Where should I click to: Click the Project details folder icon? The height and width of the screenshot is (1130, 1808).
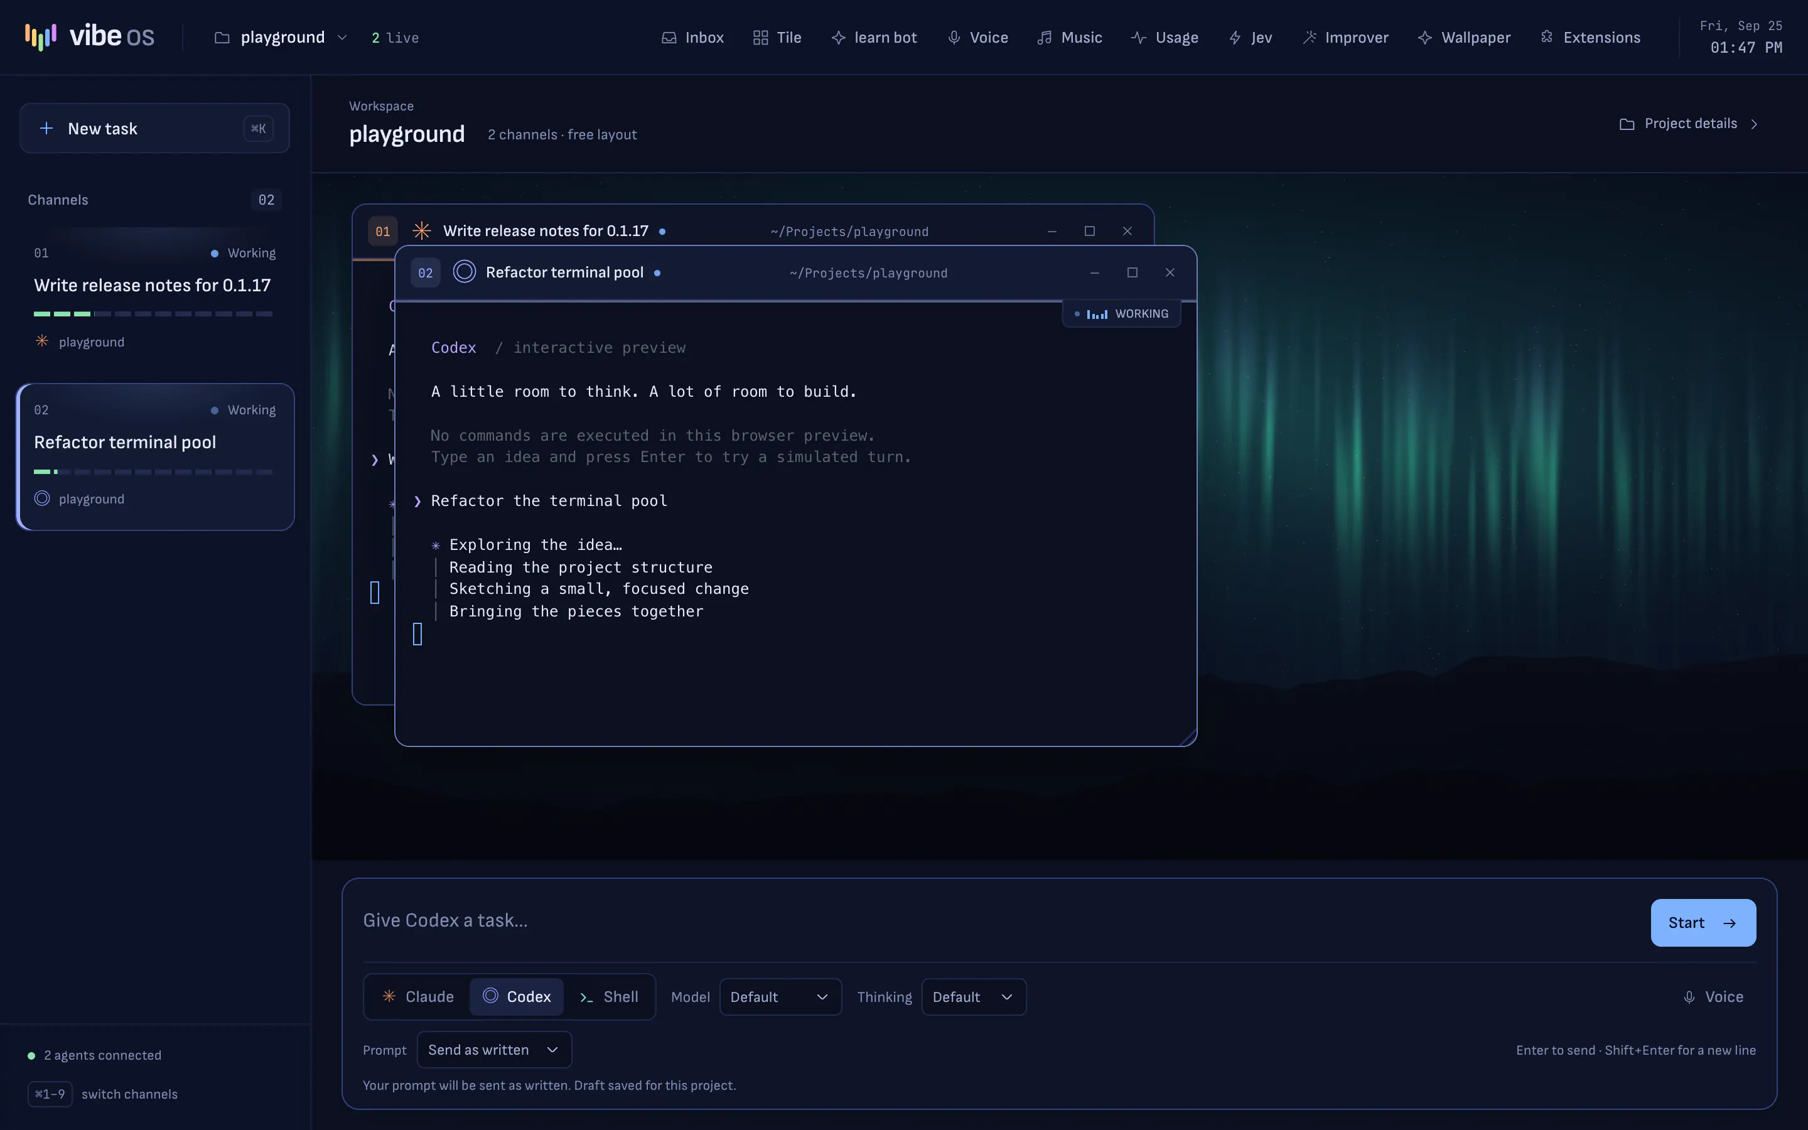(x=1627, y=124)
